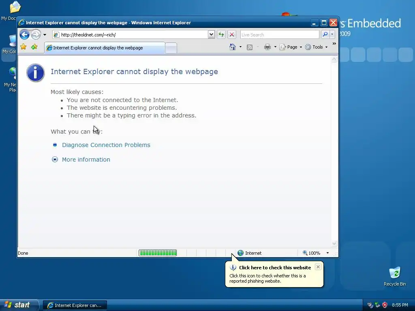Open the Page menu
Viewport: 415px width, 311px height.
pos(291,47)
